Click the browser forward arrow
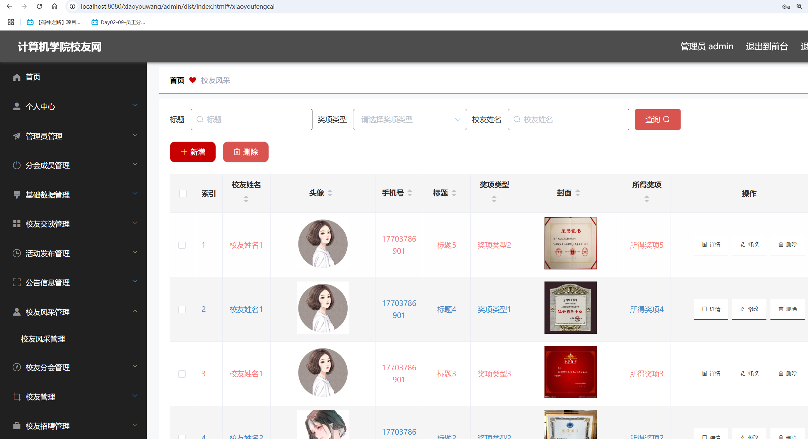The width and height of the screenshot is (808, 439). click(24, 6)
